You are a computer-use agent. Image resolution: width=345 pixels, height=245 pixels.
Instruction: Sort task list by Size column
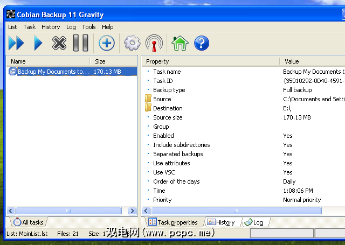point(113,61)
